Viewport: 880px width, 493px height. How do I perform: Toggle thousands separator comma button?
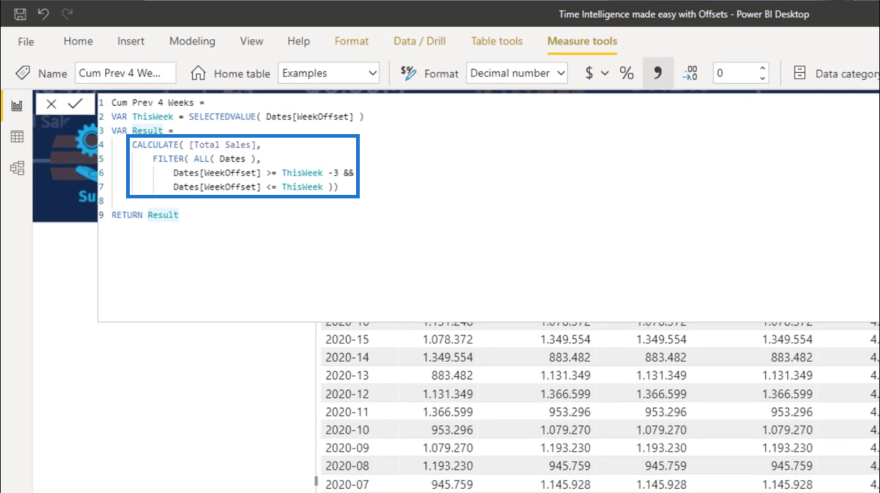(657, 73)
